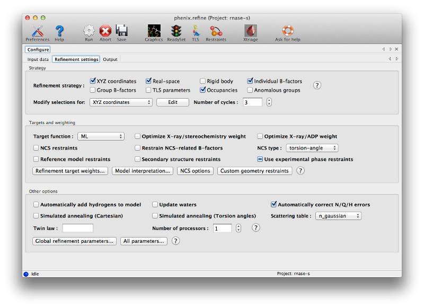This screenshot has width=424, height=308.
Task: Run Xtriage analysis
Action: (250, 31)
